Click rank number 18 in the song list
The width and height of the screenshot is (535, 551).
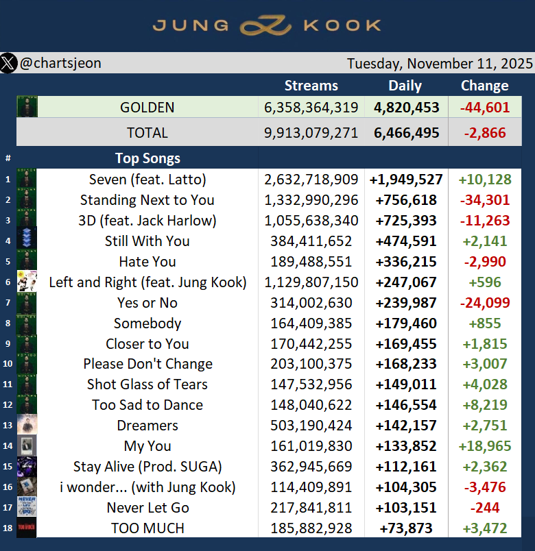(x=8, y=528)
